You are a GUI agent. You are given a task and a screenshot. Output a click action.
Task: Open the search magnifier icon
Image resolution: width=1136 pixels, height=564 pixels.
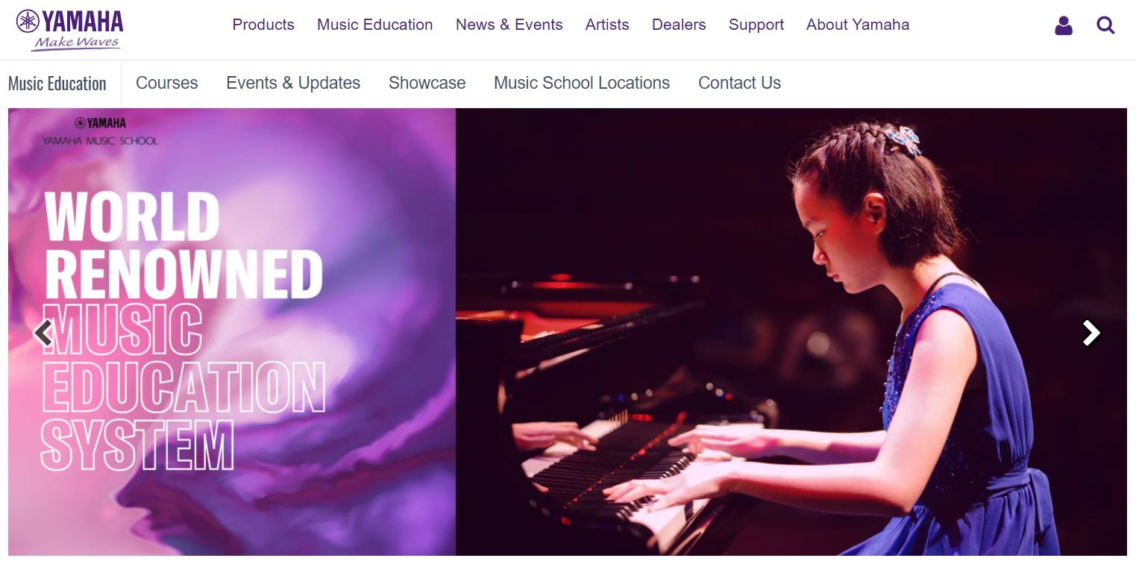point(1105,26)
